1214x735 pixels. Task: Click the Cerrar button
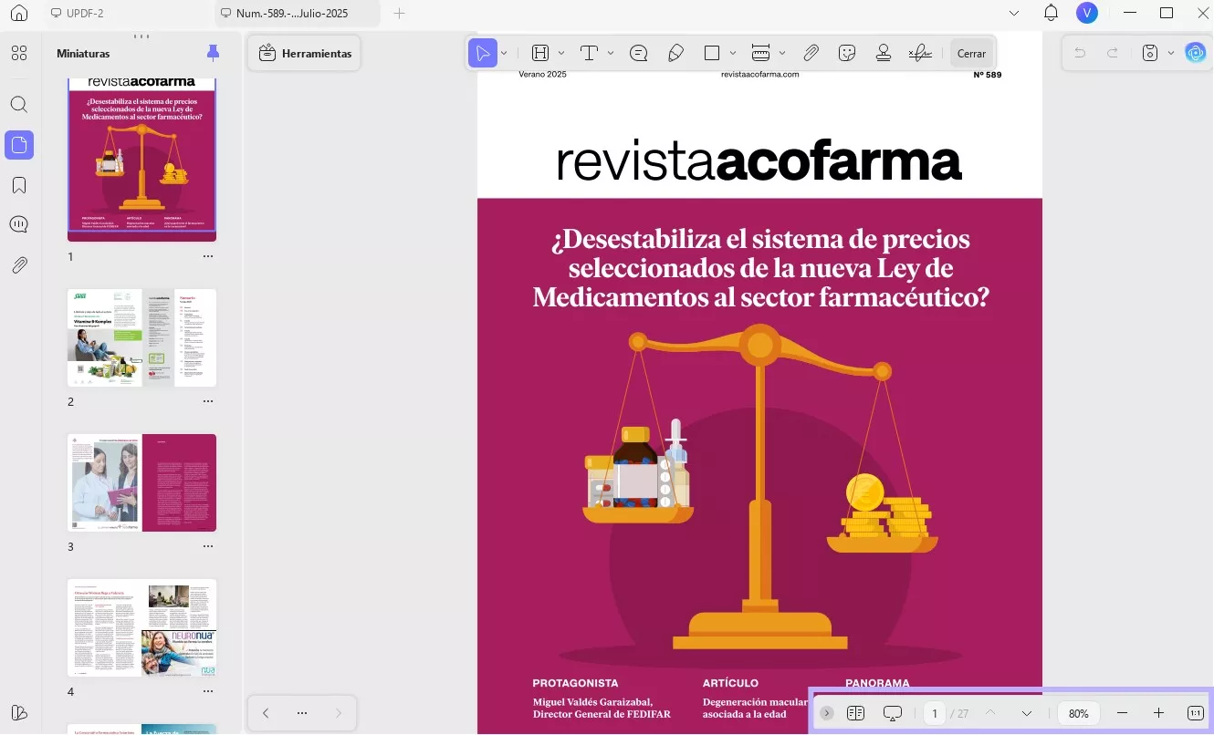(x=971, y=54)
